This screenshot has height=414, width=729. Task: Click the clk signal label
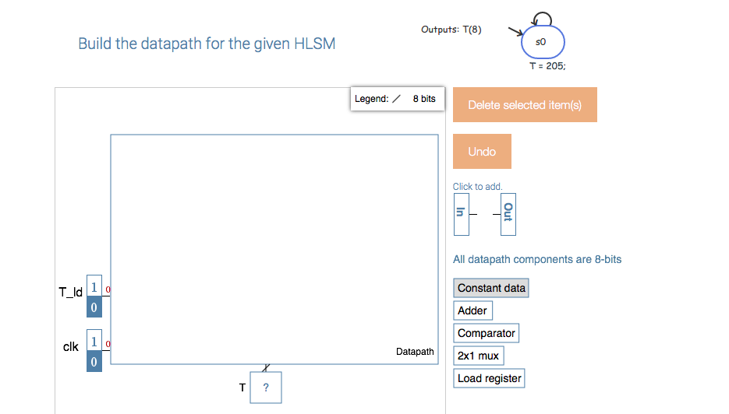(x=71, y=347)
